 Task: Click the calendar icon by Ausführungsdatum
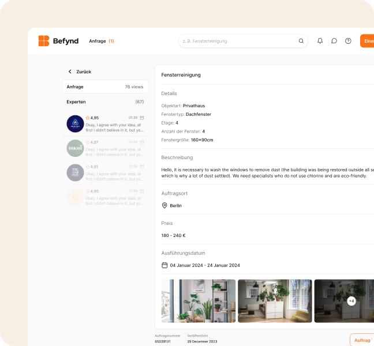pyautogui.click(x=164, y=265)
